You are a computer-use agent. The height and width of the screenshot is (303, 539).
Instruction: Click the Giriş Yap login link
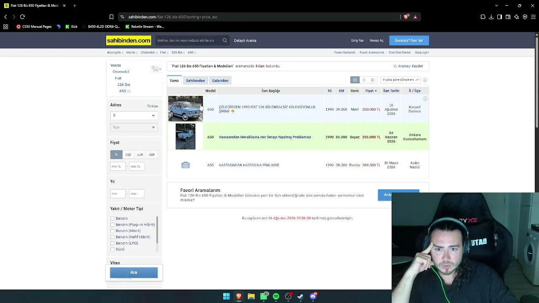coord(357,40)
